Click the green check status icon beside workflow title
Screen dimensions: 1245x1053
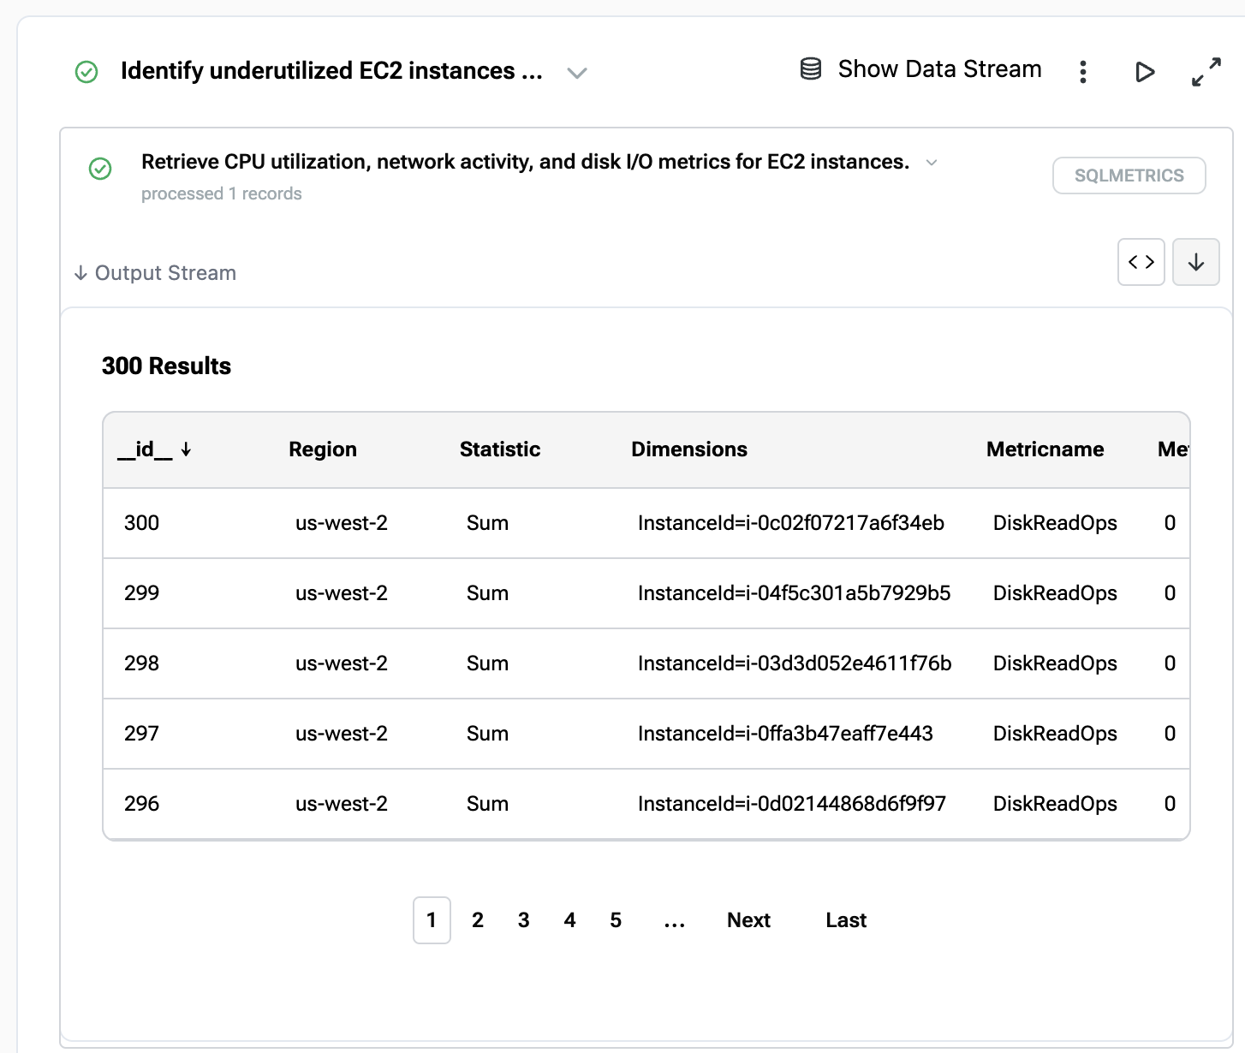tap(86, 72)
